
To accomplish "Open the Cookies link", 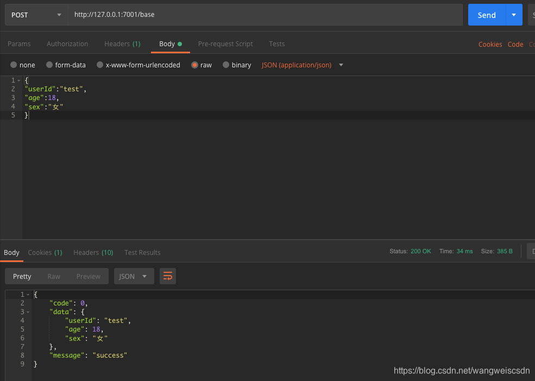I will click(x=490, y=44).
